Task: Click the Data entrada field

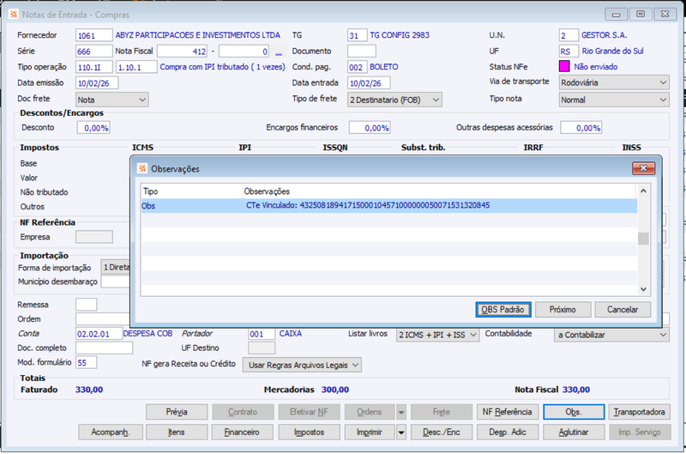Action: pyautogui.click(x=369, y=83)
